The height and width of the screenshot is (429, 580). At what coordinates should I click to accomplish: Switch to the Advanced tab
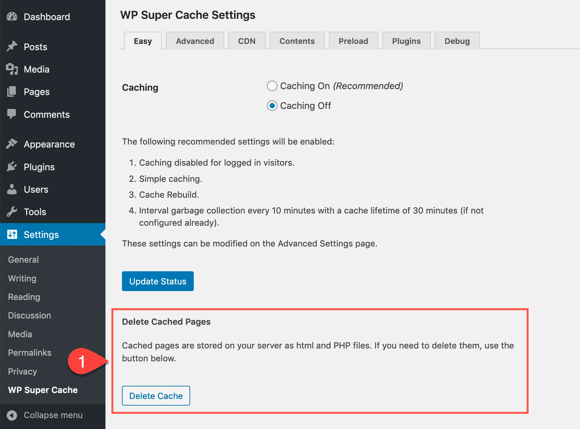coord(195,41)
